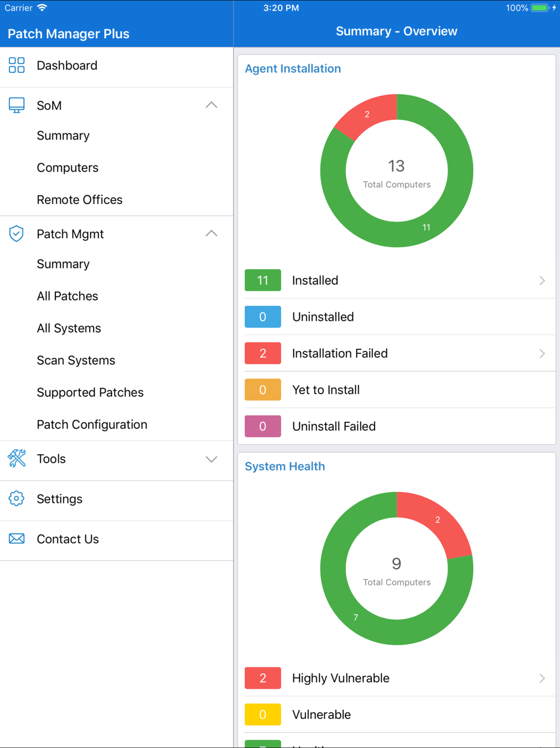Click the red Highly Vulnerable badge
This screenshot has width=560, height=748.
pos(263,678)
